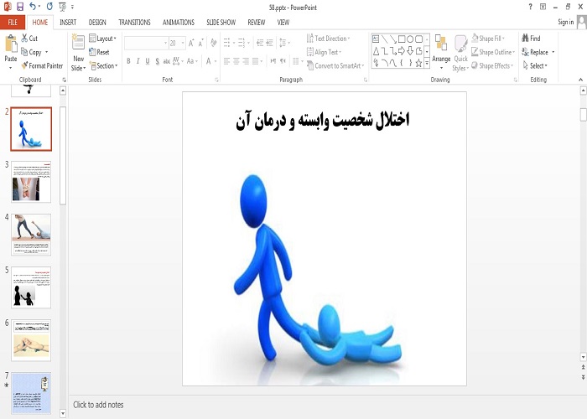Image resolution: width=587 pixels, height=419 pixels.
Task: Click the Arrange objects icon
Action: click(x=441, y=49)
